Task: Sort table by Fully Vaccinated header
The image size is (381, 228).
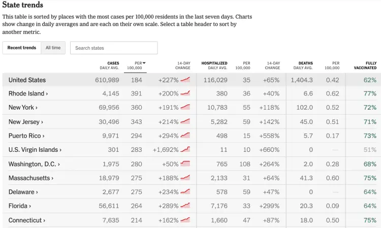Action: pos(365,66)
